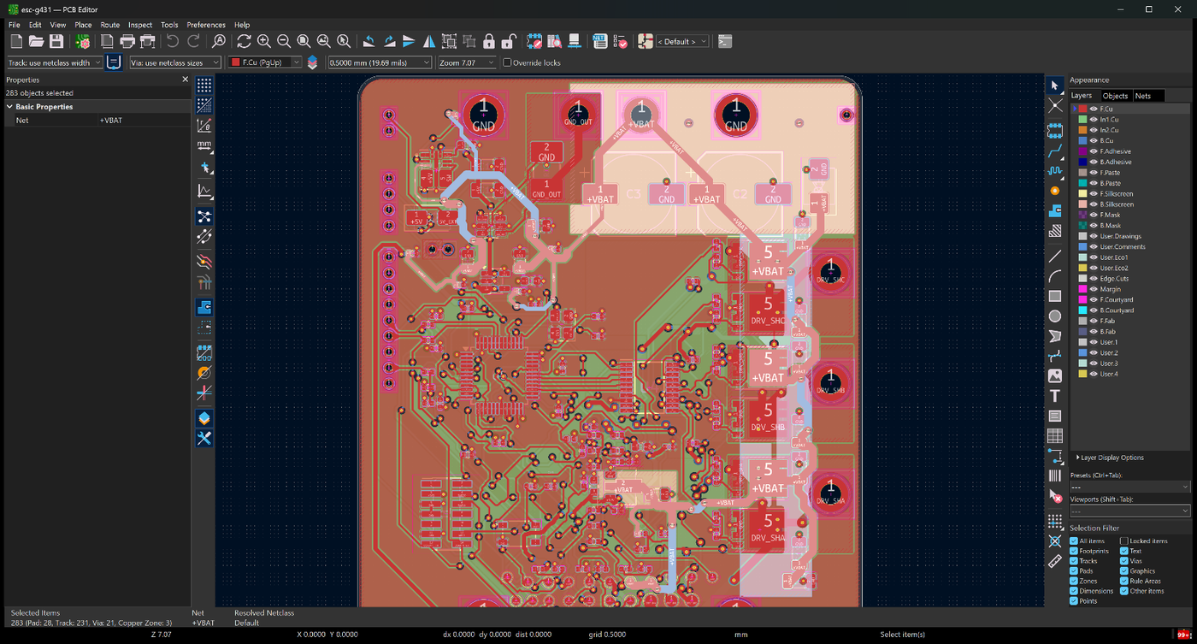Select the Add Vias tool
Image resolution: width=1197 pixels, height=644 pixels.
[1055, 191]
